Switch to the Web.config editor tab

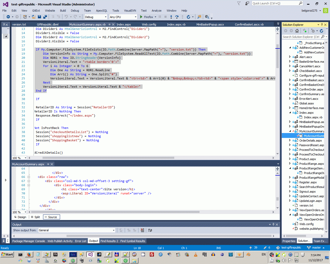[x=149, y=24]
